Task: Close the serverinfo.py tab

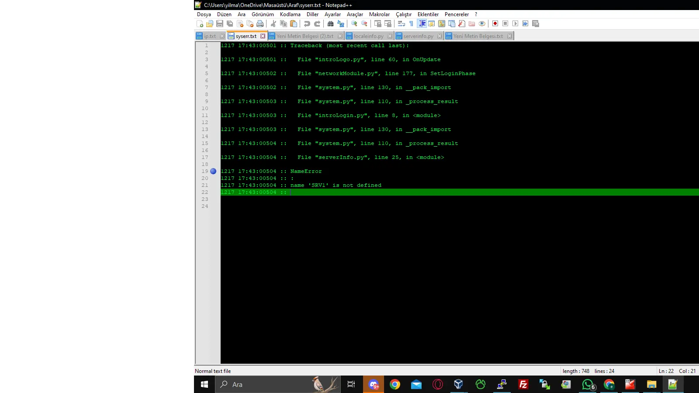Action: 439,36
